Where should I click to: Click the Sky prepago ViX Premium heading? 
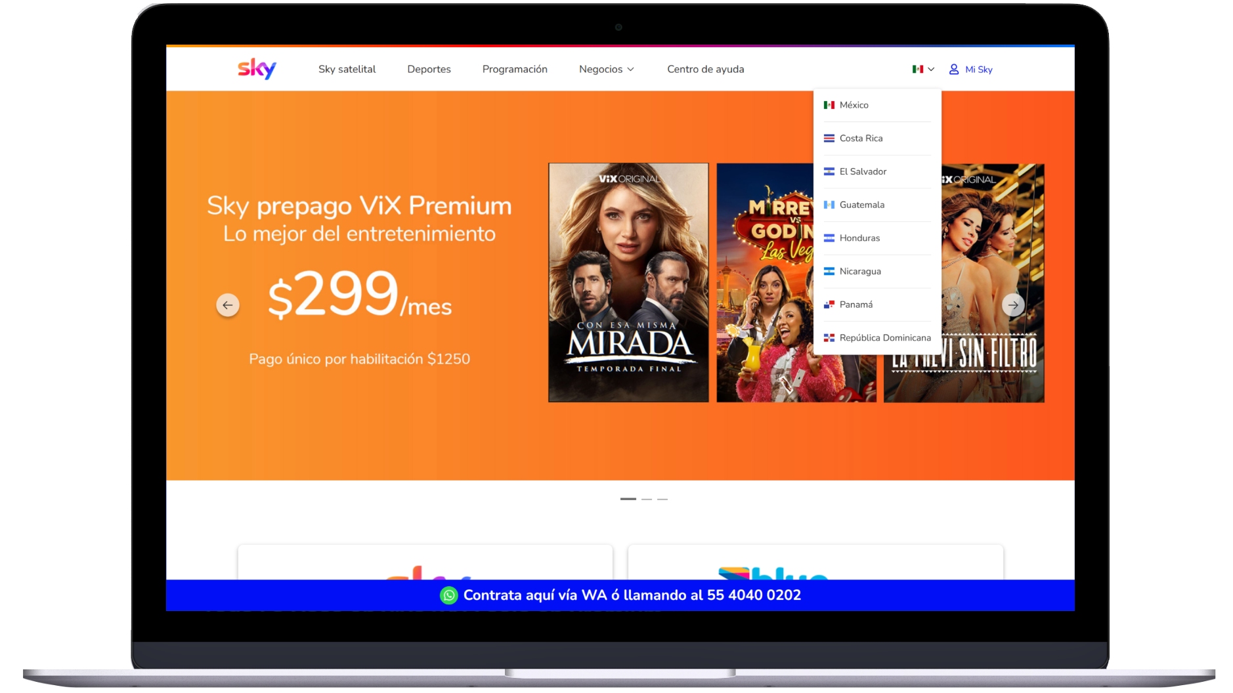click(x=359, y=206)
